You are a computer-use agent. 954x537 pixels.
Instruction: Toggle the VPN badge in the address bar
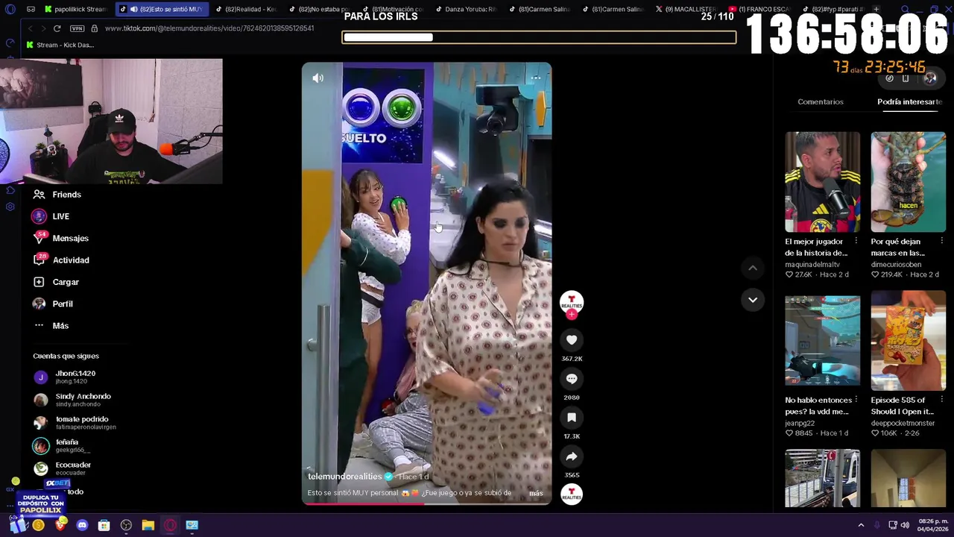click(77, 28)
